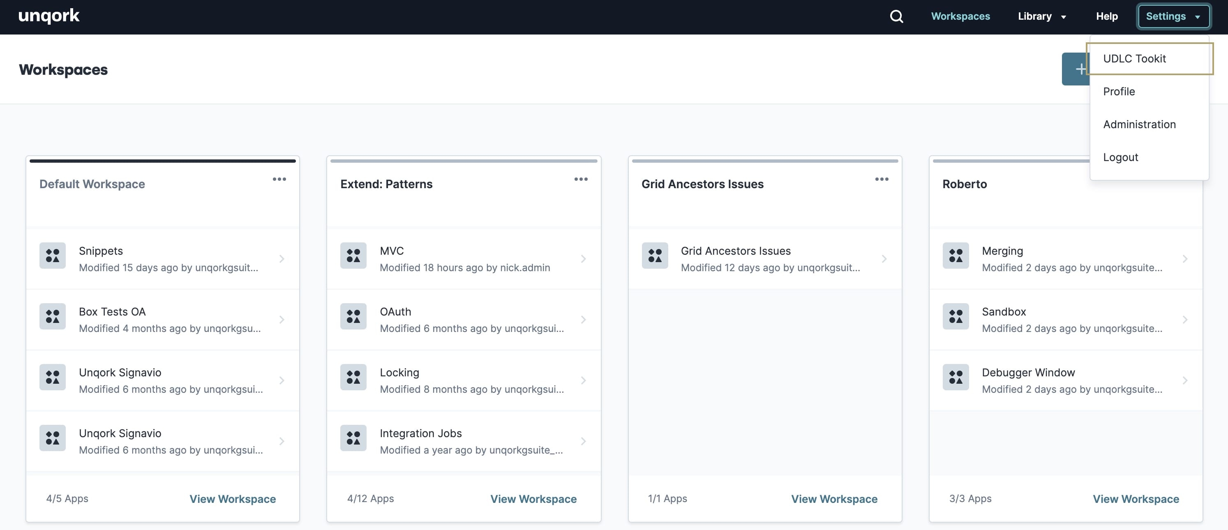
Task: Click the Roberto workspace title
Action: point(965,184)
